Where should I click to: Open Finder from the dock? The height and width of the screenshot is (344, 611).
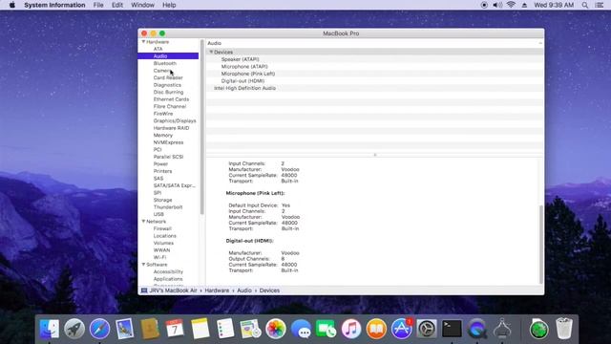50,329
